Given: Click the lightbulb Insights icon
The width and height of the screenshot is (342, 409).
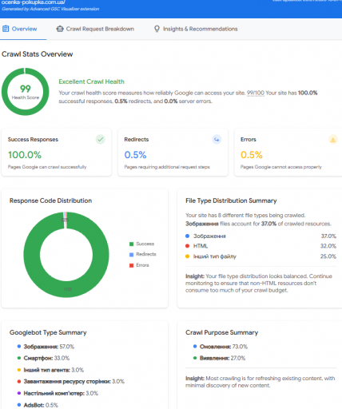Looking at the screenshot, I should point(157,29).
